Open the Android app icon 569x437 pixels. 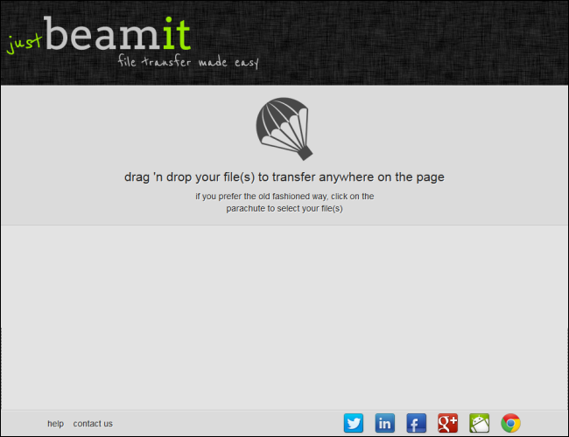point(480,423)
